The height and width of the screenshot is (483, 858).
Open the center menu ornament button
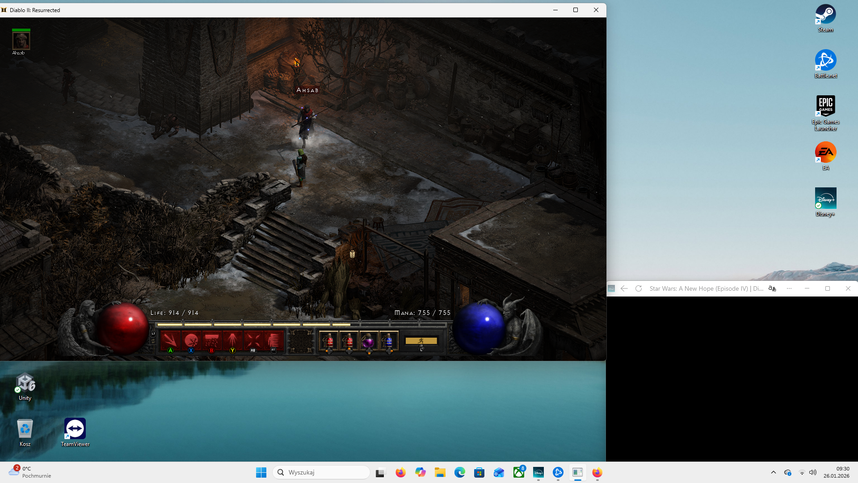tap(301, 341)
